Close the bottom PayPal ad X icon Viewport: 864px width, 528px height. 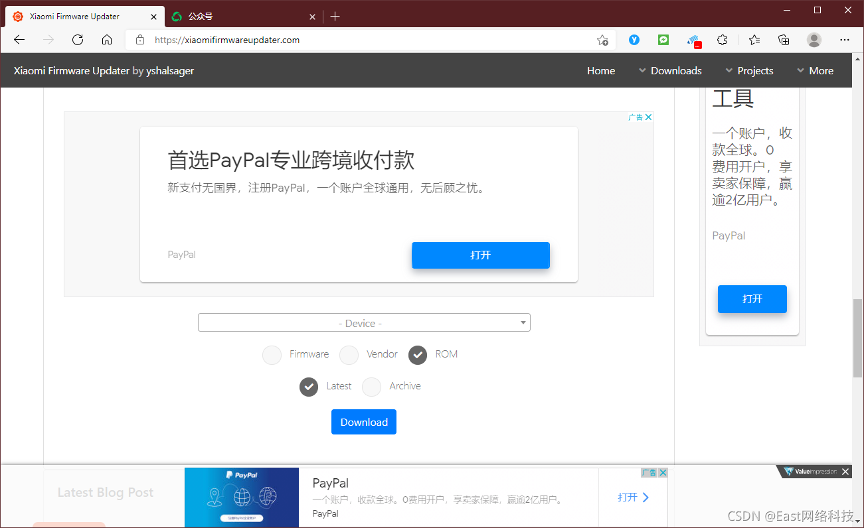[663, 472]
